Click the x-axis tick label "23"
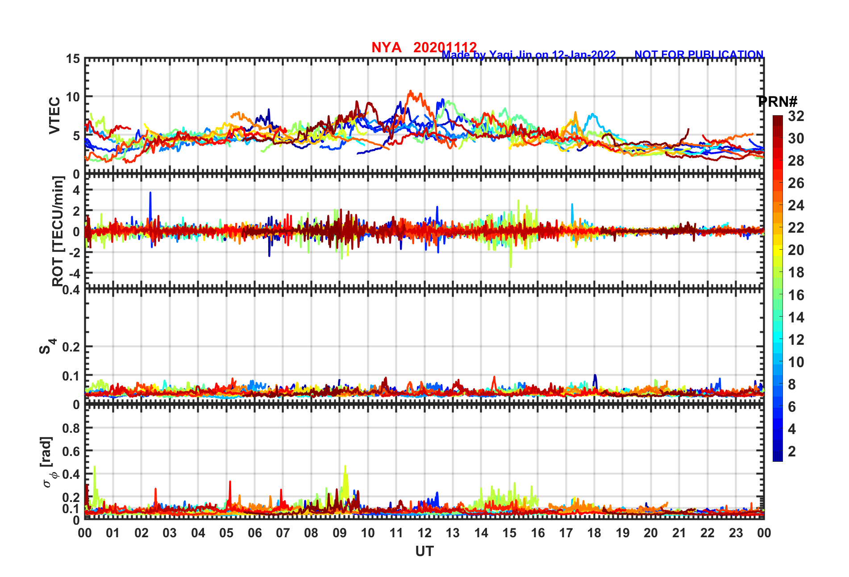The image size is (849, 577). (x=736, y=533)
